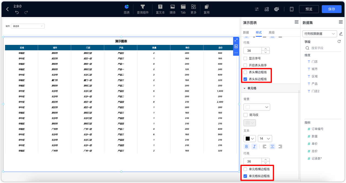The image size is (346, 183).
Task: Switch to the 高级 advanced tab
Action: pos(271,32)
